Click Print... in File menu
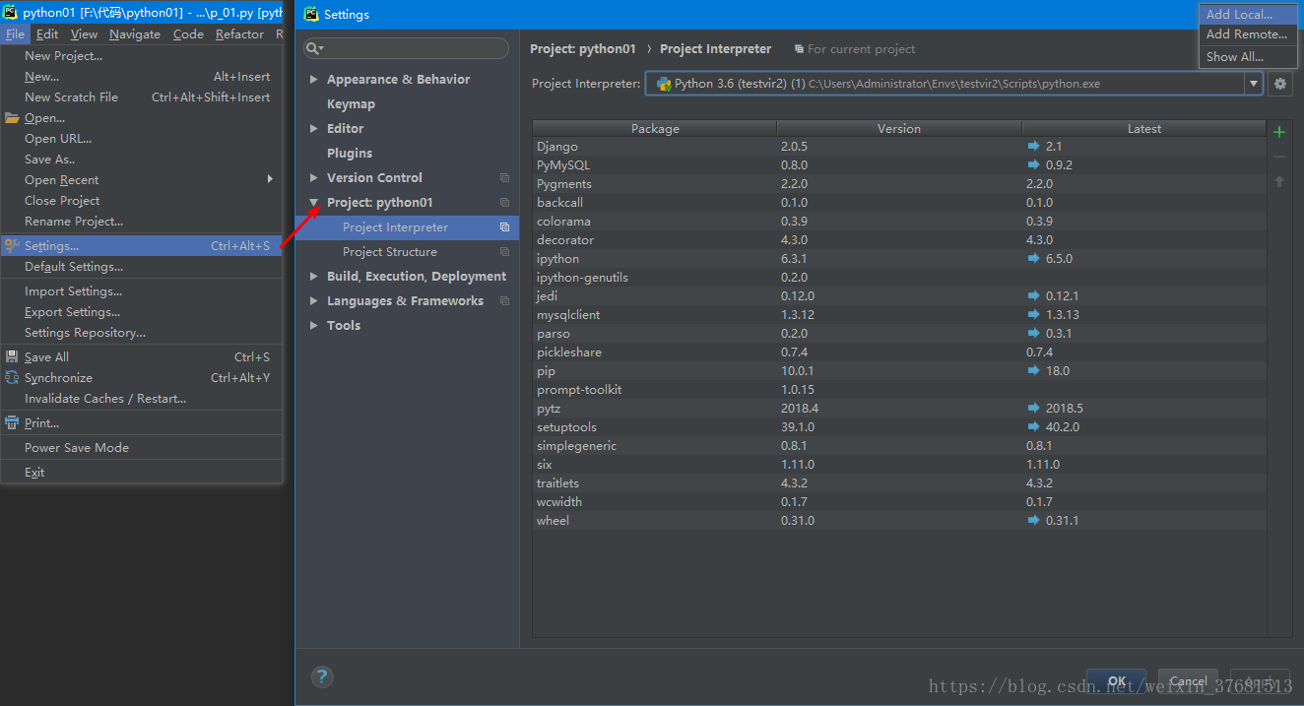Viewport: 1304px width, 706px height. coord(141,423)
